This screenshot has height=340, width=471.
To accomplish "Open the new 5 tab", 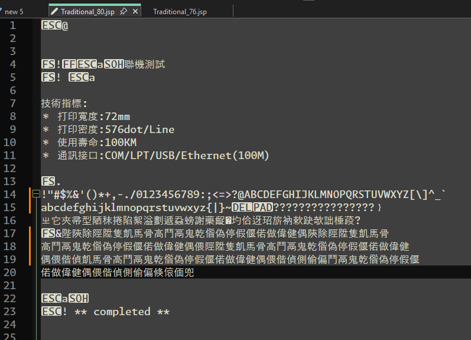I will [x=14, y=12].
